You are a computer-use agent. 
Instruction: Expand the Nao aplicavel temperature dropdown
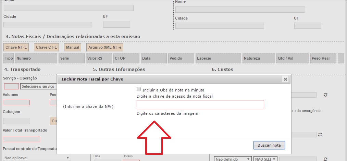coord(37,158)
